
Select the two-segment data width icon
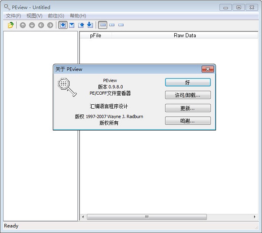coord(112,25)
